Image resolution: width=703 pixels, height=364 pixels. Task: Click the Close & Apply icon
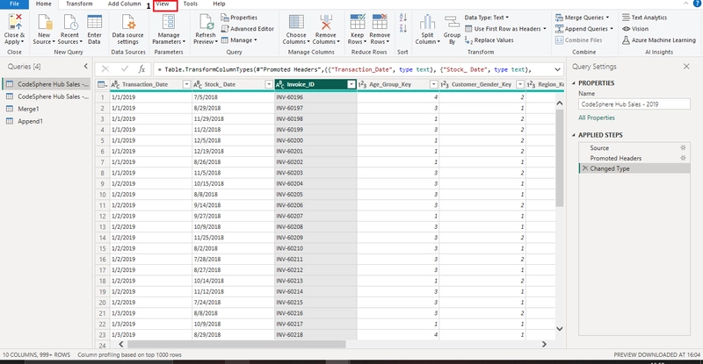(15, 22)
